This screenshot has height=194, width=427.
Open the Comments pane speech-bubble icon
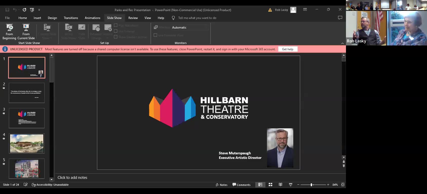click(340, 18)
